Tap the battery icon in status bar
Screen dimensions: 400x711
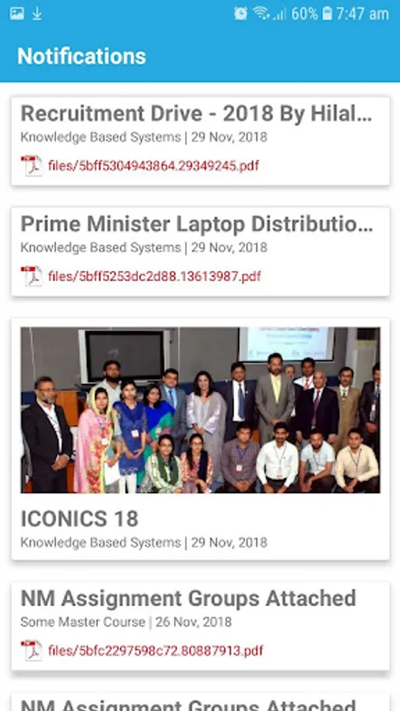327,13
